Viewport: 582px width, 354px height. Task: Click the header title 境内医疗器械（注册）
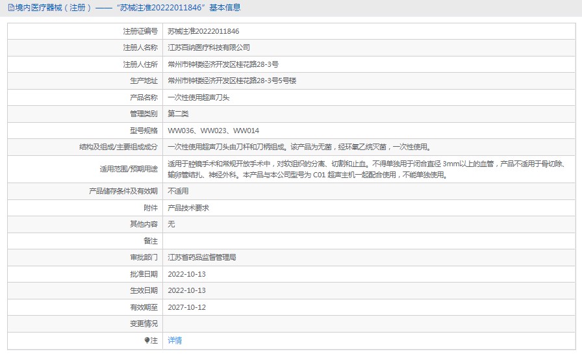coord(53,7)
